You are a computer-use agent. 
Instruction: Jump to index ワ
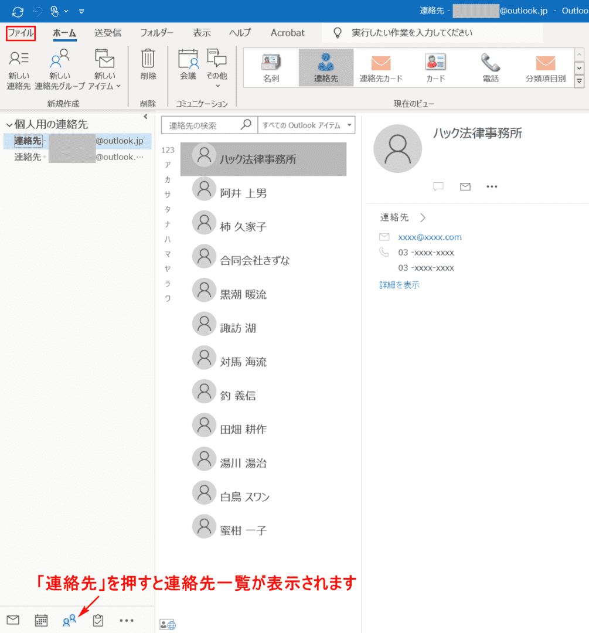pos(168,298)
